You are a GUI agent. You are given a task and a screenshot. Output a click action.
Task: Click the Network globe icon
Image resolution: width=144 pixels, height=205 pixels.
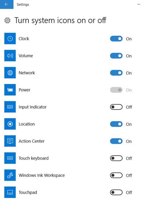(x=10, y=73)
